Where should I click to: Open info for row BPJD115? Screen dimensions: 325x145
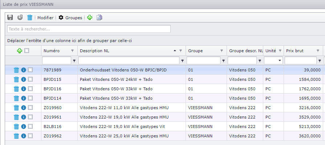[x=24, y=79]
